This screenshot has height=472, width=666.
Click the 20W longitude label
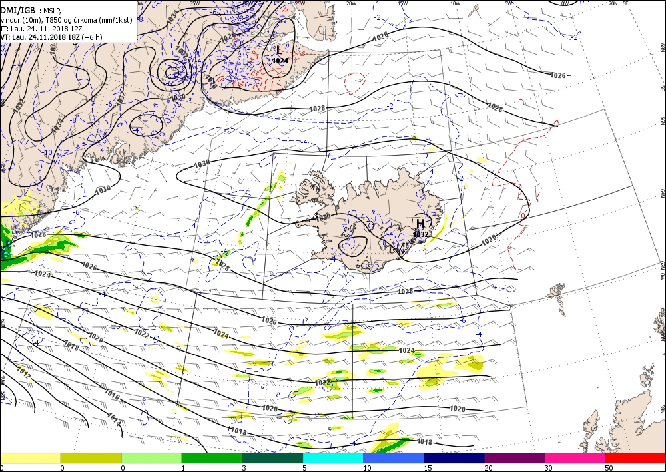click(x=351, y=3)
